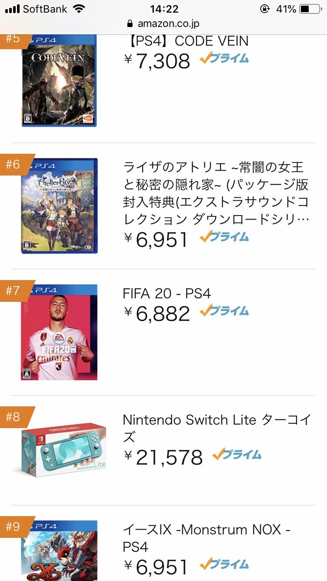Screen dimensions: 327x581
Task: Tap the amazon.co.jp address bar
Action: 163,24
